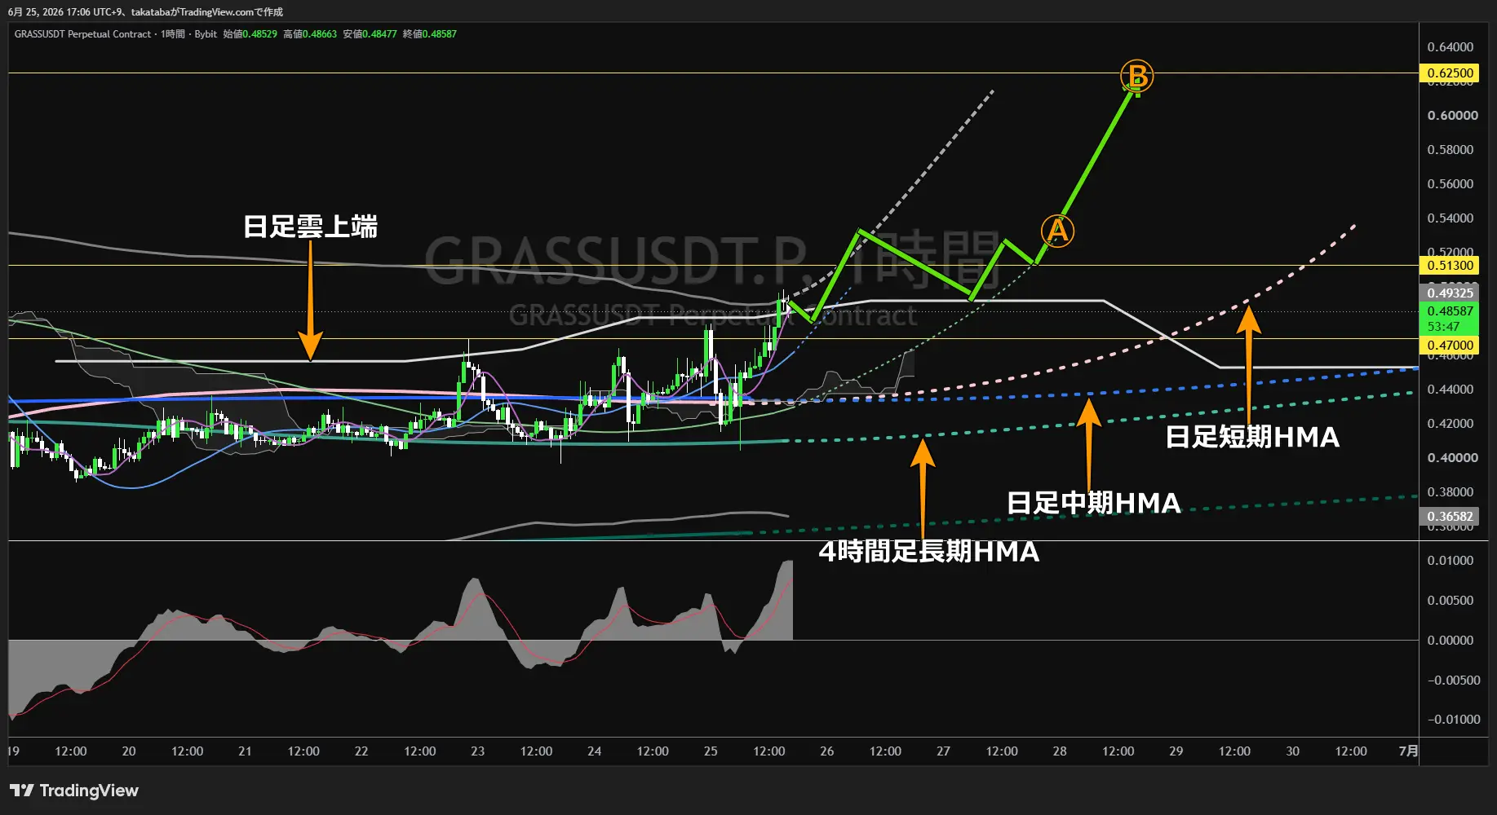Click the yellow 0.47000 price label
This screenshot has height=815, width=1497.
pos(1450,345)
